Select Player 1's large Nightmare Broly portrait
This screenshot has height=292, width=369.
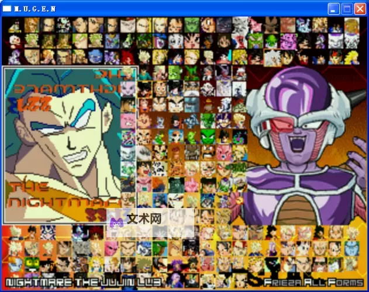click(70, 144)
